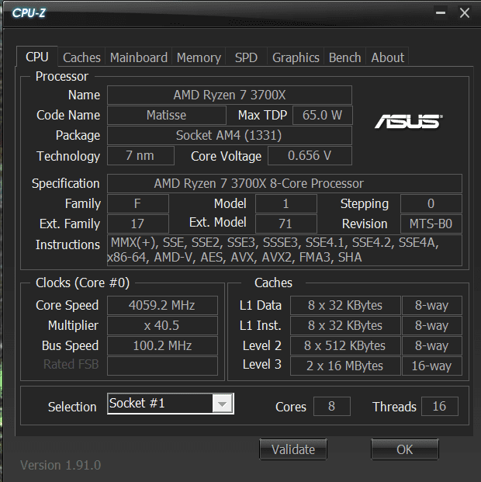
Task: Click the Max TDP value 65.0 W
Action: [323, 116]
